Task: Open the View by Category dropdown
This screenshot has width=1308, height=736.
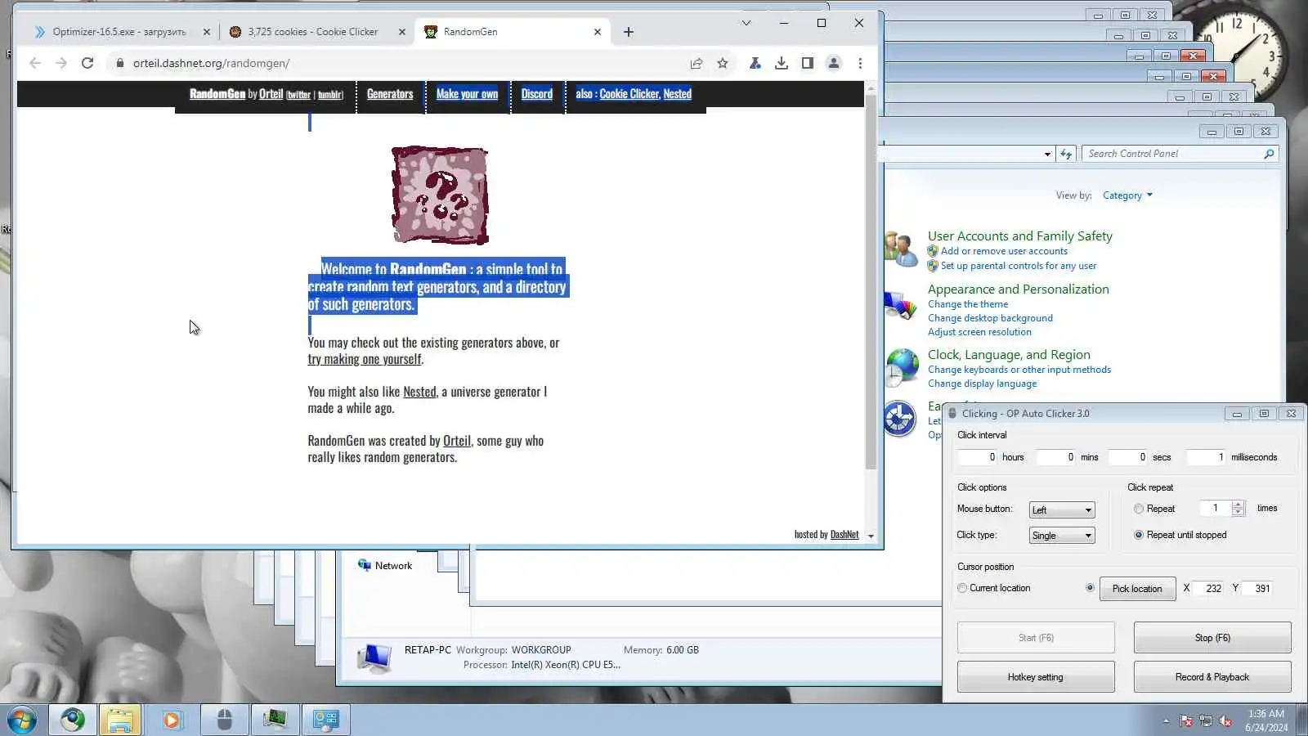Action: click(x=1127, y=195)
